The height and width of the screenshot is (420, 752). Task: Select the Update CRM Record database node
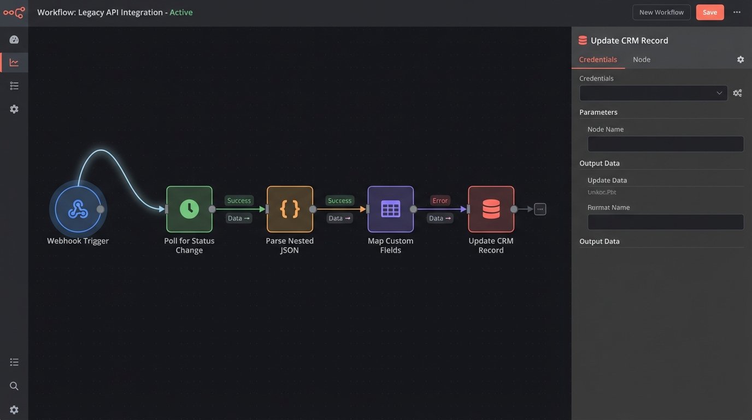click(x=491, y=208)
